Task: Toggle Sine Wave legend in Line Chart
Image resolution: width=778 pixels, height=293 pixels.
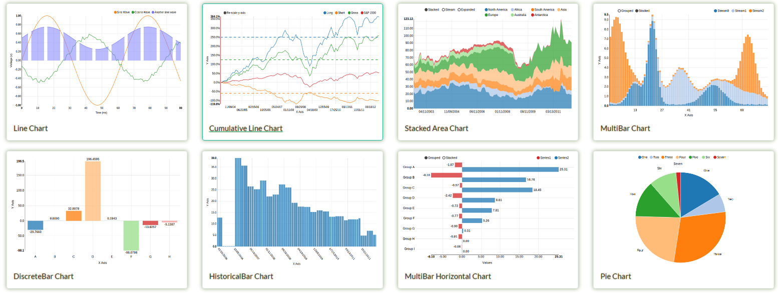Action: (x=115, y=12)
